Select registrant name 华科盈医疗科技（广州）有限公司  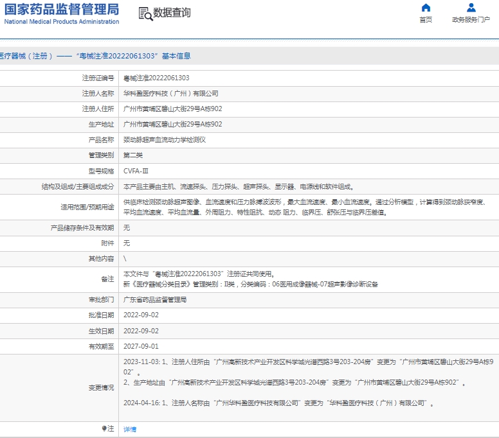171,94
